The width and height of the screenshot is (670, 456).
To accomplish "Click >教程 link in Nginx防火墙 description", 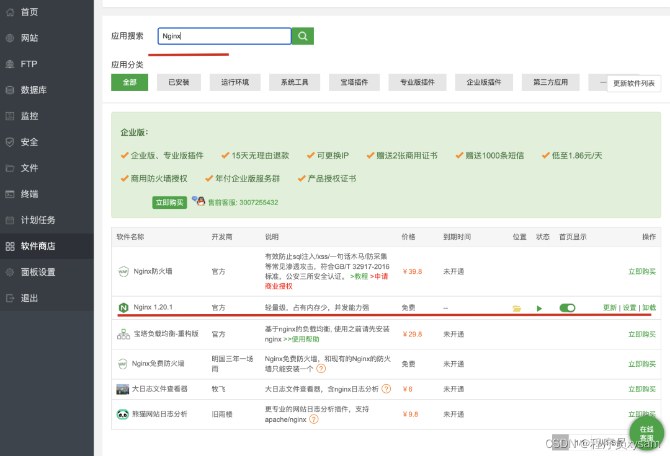I will coord(359,276).
